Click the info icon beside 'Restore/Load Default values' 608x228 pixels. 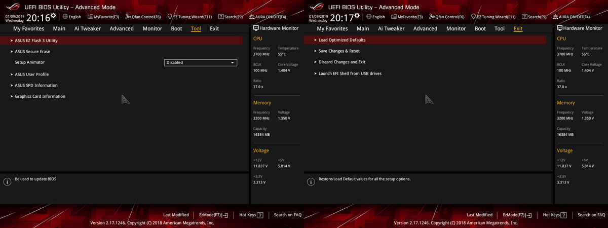[x=311, y=181]
